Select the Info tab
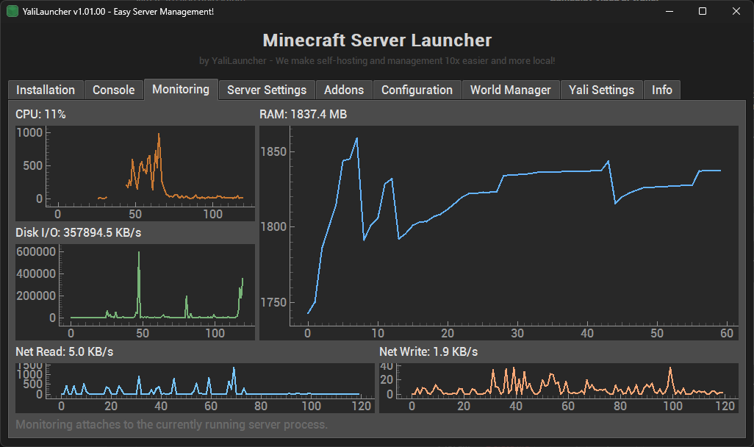This screenshot has width=754, height=447. point(662,90)
